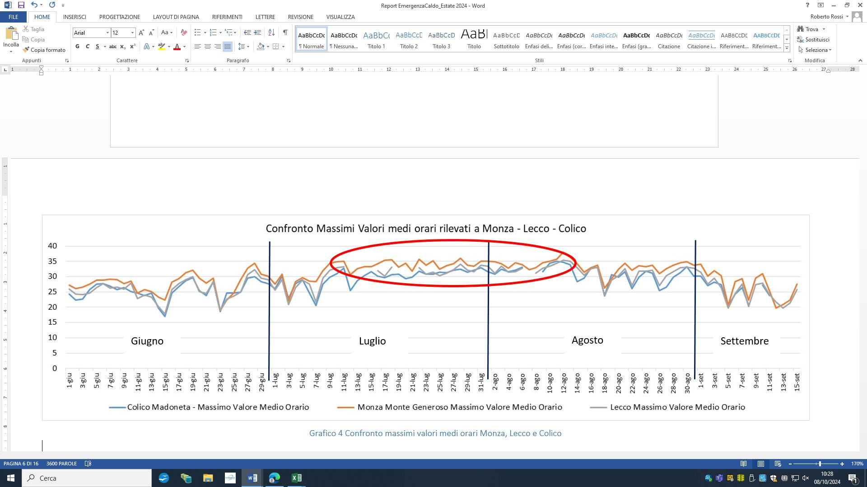Click the increase font size icon
Screen dimensions: 867x487
pos(141,32)
